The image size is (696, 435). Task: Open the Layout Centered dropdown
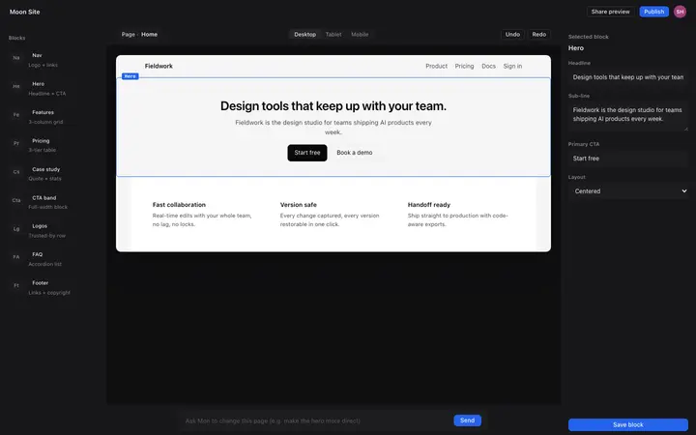[628, 190]
